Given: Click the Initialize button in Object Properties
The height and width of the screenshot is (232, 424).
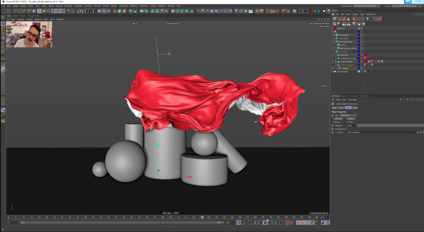Looking at the screenshot, I should 338,119.
